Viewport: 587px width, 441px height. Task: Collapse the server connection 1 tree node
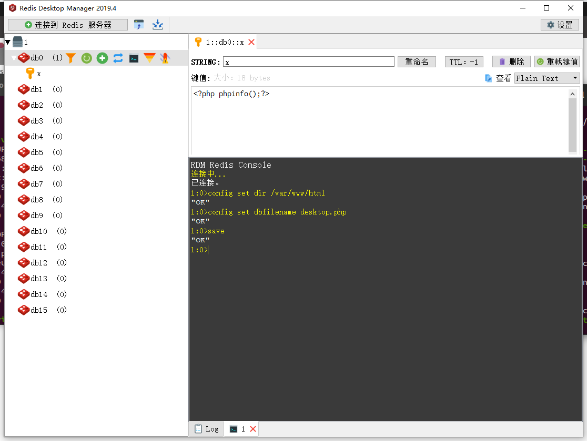(x=7, y=42)
